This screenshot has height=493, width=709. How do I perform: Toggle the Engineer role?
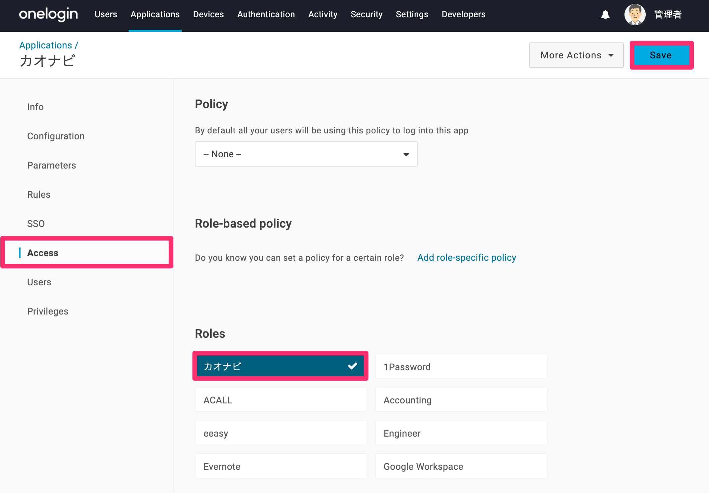[461, 433]
